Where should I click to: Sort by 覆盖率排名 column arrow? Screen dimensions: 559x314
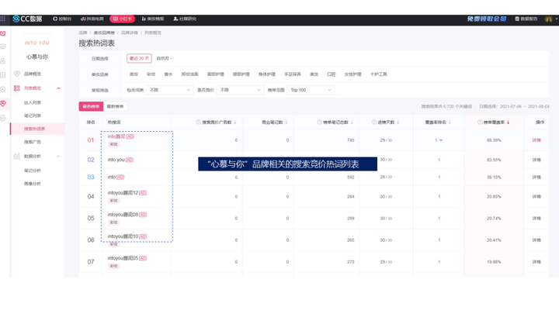(450, 122)
